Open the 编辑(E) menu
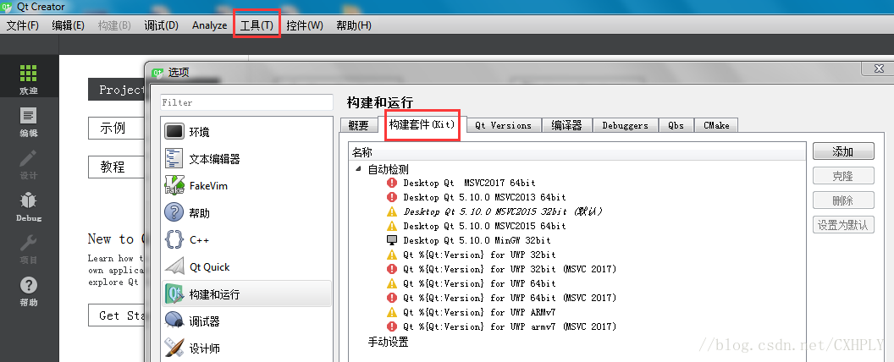894x362 pixels. tap(68, 25)
